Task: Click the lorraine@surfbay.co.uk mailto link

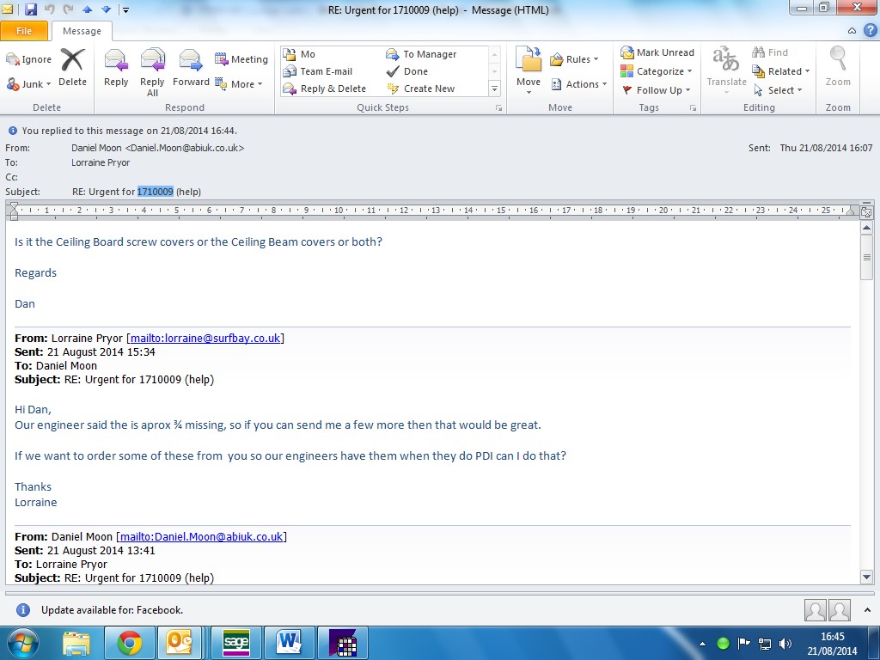Action: [205, 338]
